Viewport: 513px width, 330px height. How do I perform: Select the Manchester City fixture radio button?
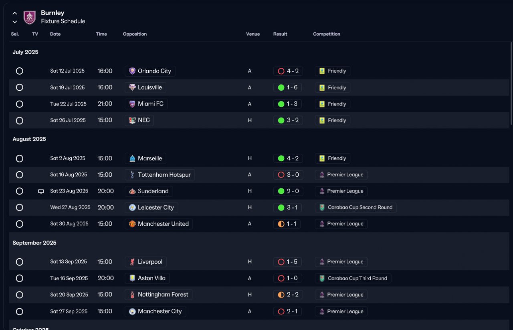(x=19, y=311)
